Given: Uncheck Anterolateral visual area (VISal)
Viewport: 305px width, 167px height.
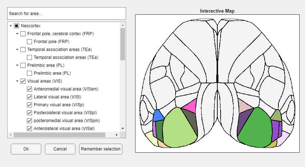Looking at the screenshot, I should click(29, 129).
